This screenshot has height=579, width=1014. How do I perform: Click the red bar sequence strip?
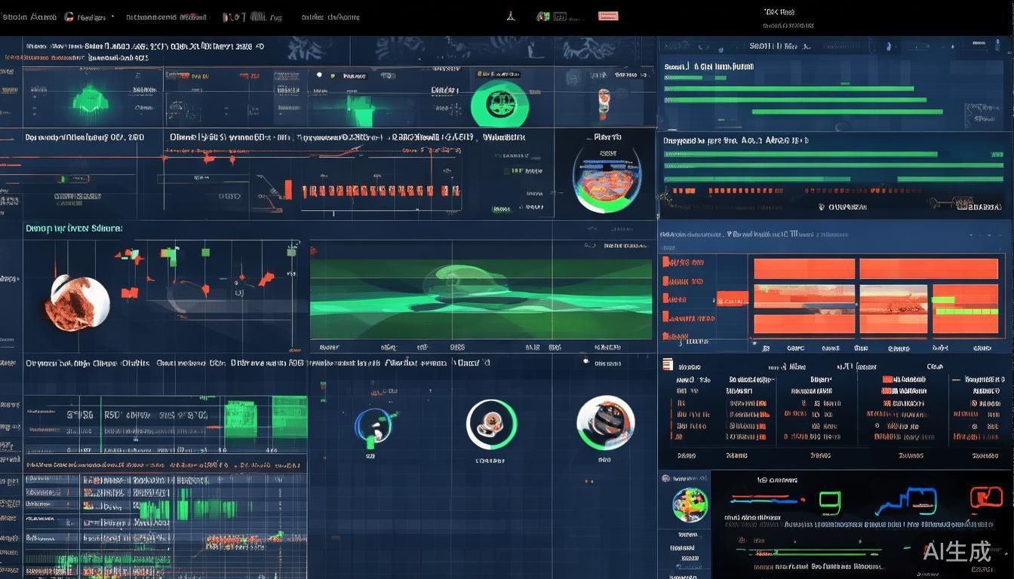pos(380,191)
